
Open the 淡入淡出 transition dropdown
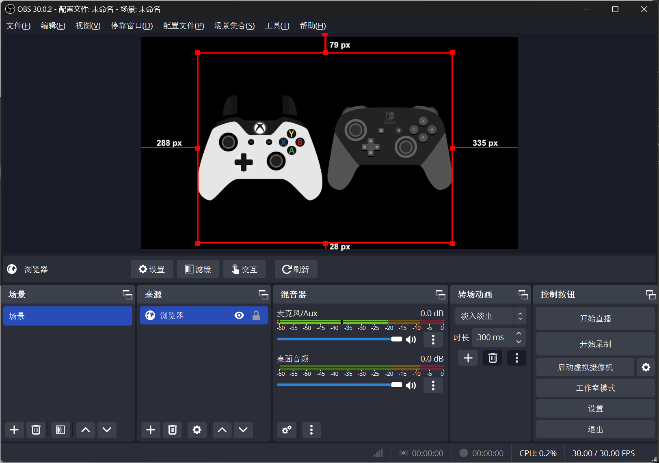490,316
